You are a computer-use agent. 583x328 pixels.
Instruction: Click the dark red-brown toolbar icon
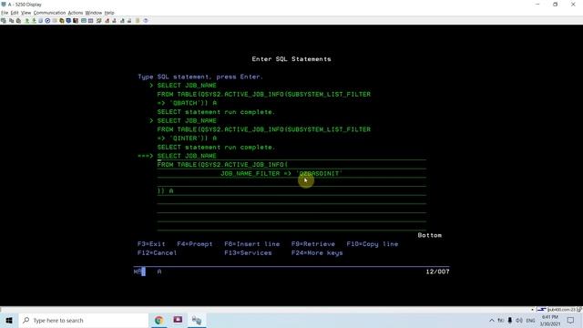(x=76, y=21)
